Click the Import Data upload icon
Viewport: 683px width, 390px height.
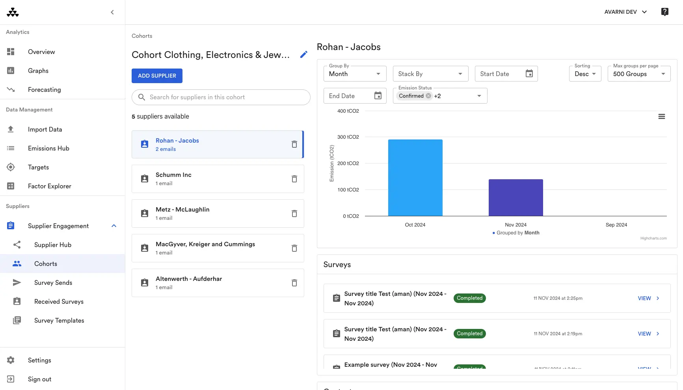[11, 129]
